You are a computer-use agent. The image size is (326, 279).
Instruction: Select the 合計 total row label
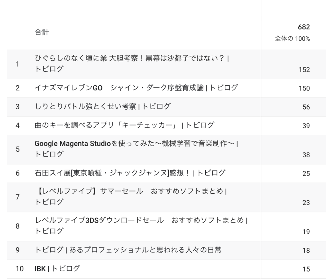42,32
